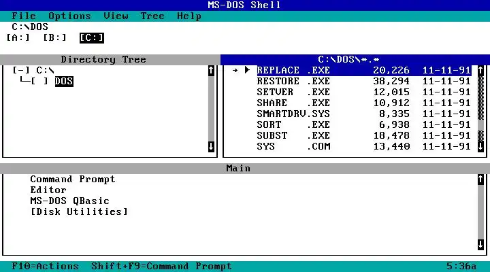Viewport: 490px width, 272px height.
Task: Click the MS-DOS Shell title bar text
Action: tap(244, 5)
